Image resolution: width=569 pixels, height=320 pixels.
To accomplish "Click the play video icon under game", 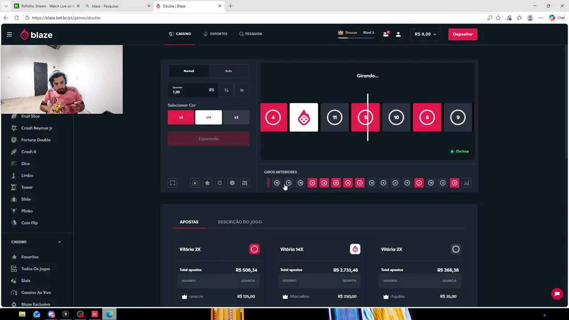I will (x=195, y=183).
